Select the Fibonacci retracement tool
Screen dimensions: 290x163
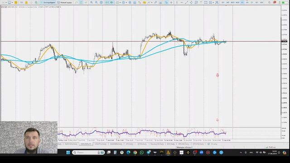point(196,2)
